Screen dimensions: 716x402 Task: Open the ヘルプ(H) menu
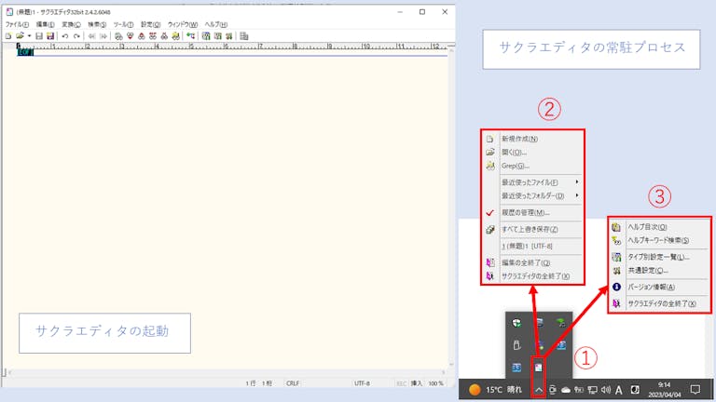tap(216, 24)
